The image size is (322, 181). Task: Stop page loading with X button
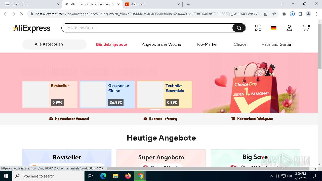22,14
